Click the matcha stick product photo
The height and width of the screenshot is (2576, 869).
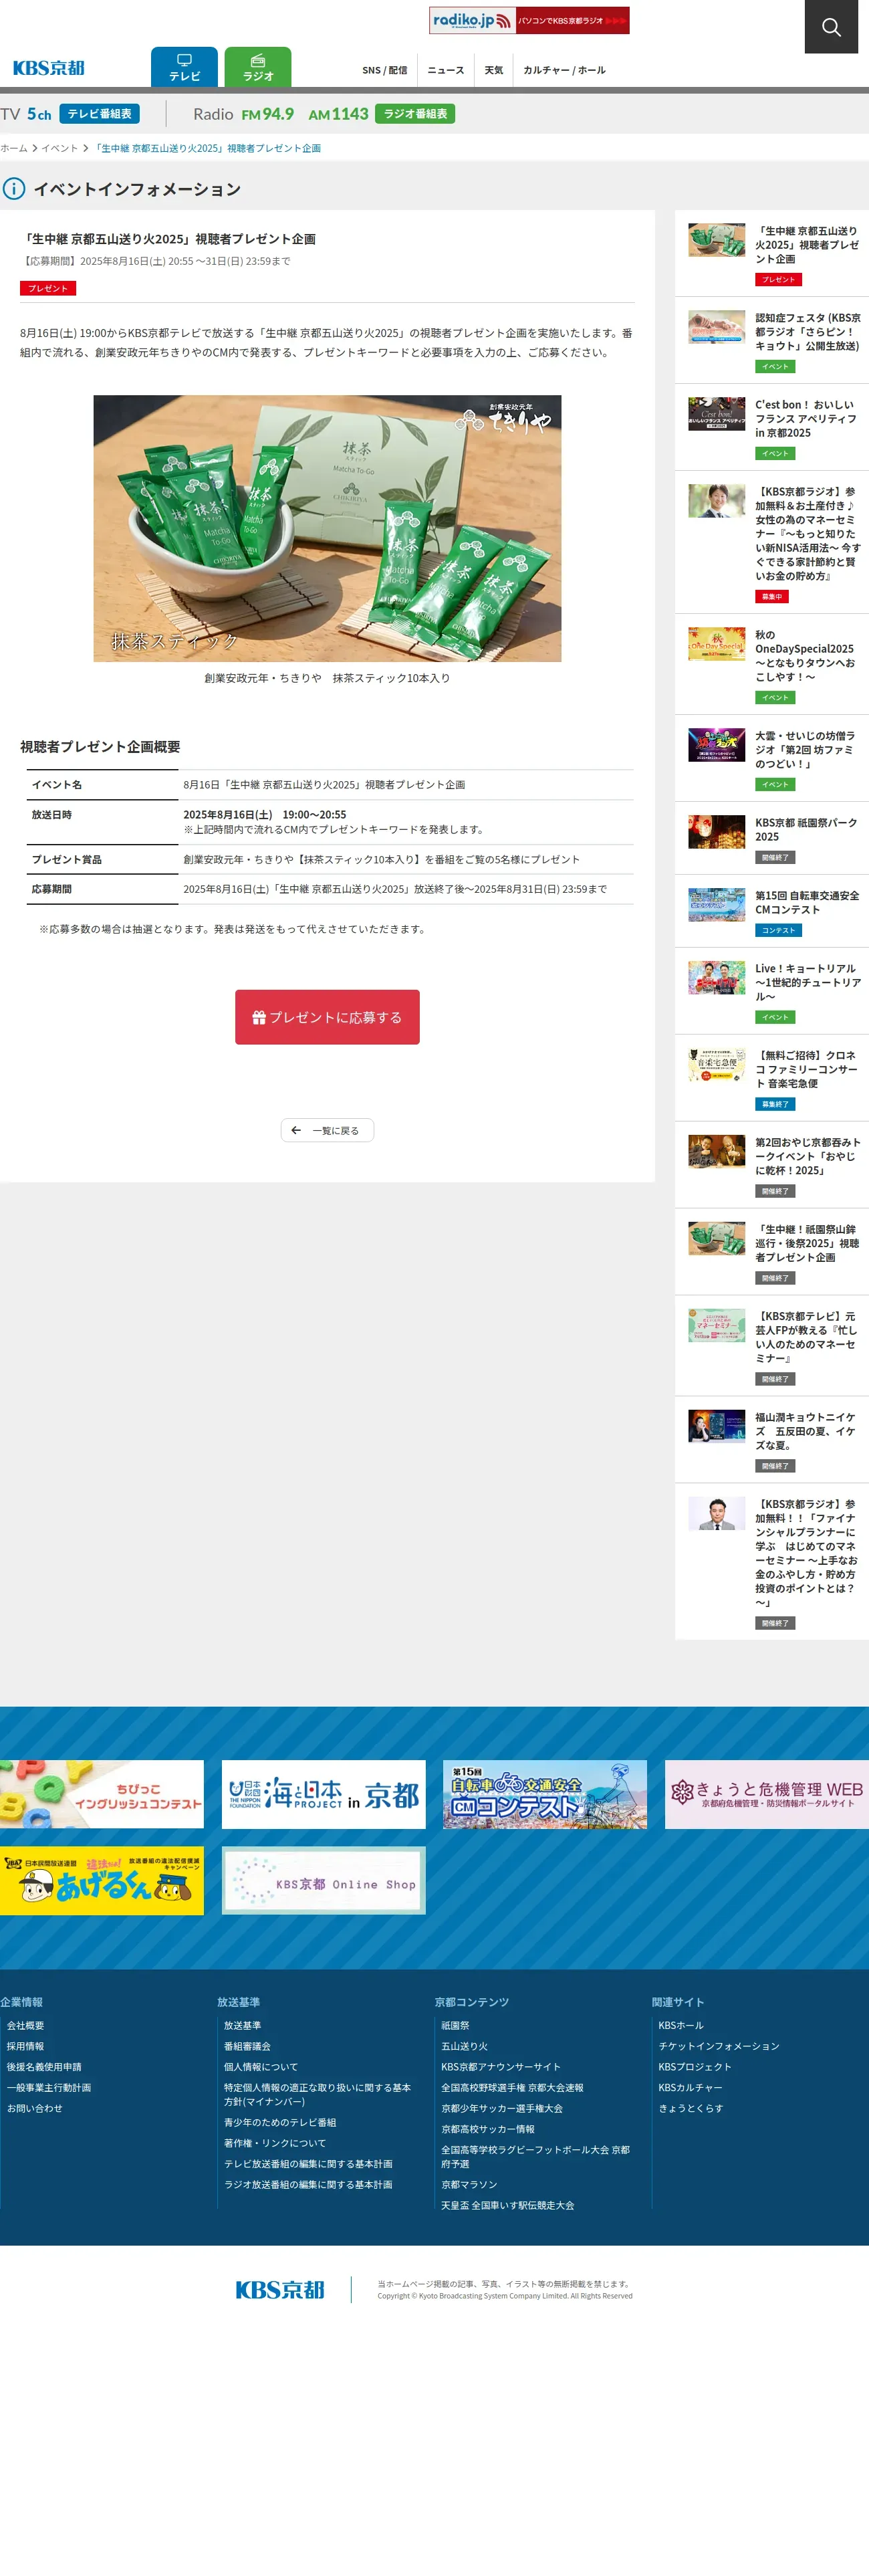point(327,528)
